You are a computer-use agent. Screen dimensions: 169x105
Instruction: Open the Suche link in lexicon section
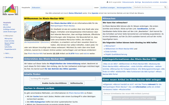[x=36, y=97]
